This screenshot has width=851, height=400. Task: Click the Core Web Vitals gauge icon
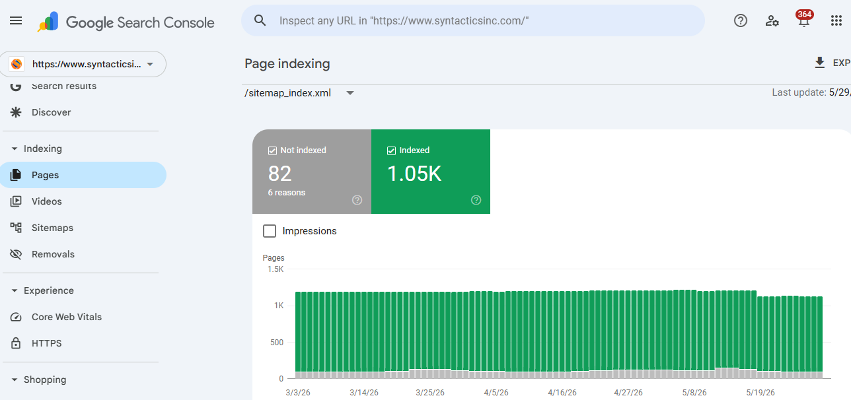pyautogui.click(x=16, y=317)
